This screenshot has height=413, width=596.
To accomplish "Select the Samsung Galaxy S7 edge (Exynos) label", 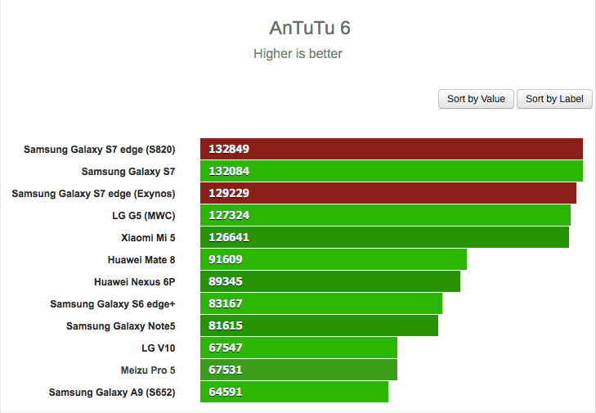I will [x=93, y=194].
